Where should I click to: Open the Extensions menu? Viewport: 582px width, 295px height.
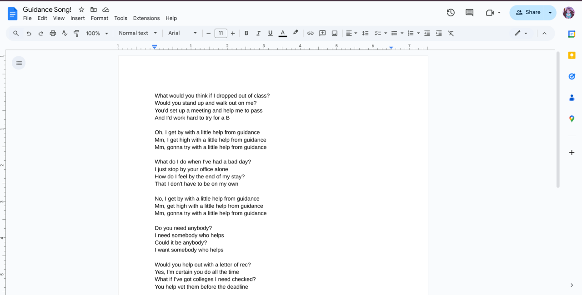(x=146, y=18)
